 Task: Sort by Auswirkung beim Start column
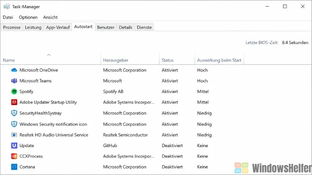(x=219, y=60)
